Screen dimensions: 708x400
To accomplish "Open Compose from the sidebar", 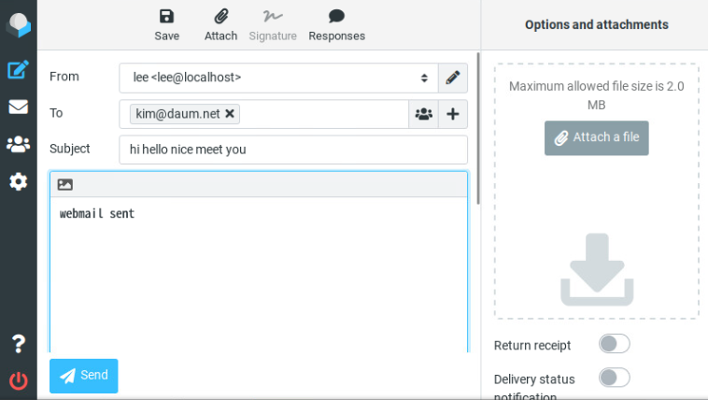I will [x=18, y=69].
